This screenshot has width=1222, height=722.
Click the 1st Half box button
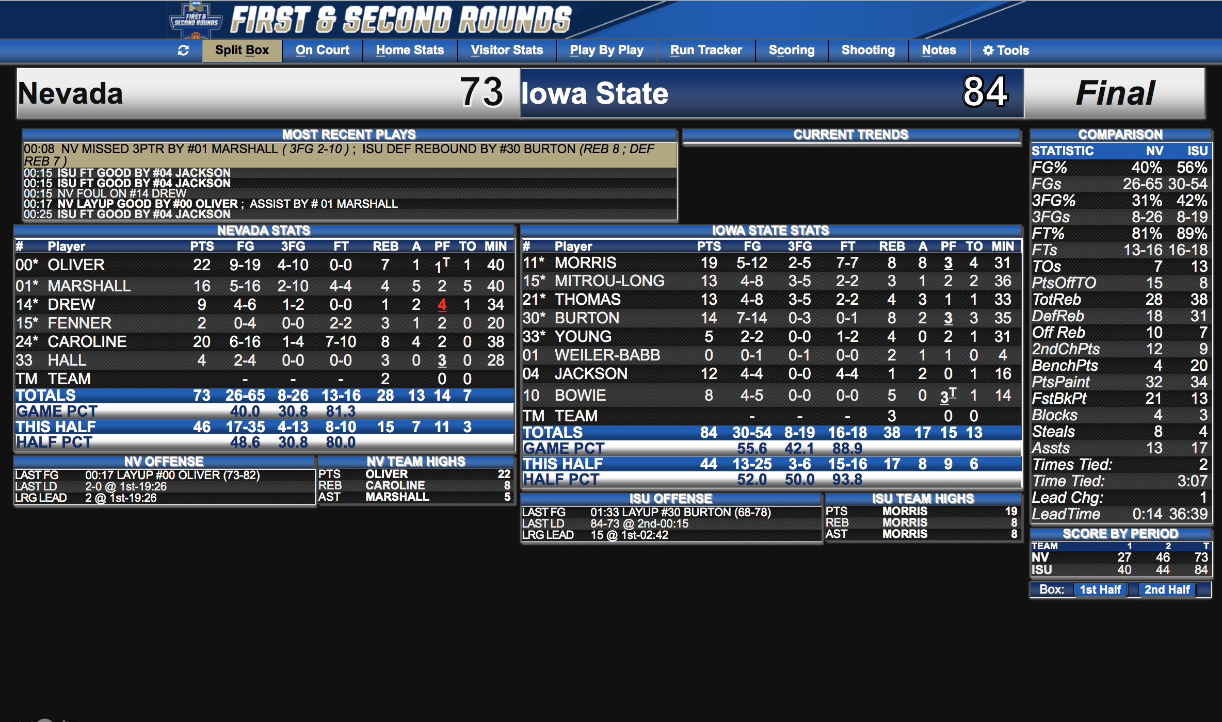(1100, 589)
